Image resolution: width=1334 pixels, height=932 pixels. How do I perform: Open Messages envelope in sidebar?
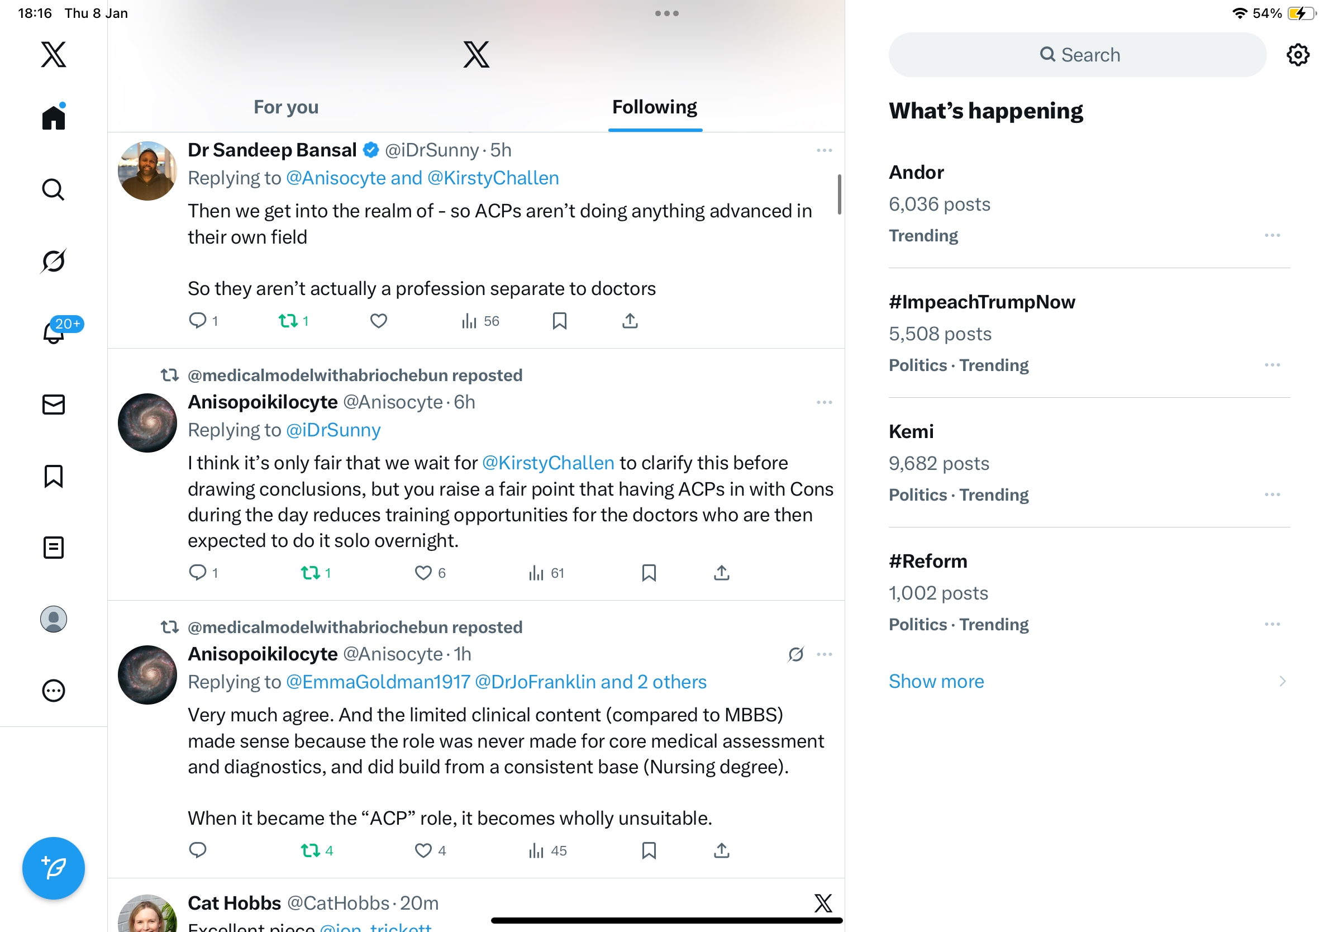[54, 405]
